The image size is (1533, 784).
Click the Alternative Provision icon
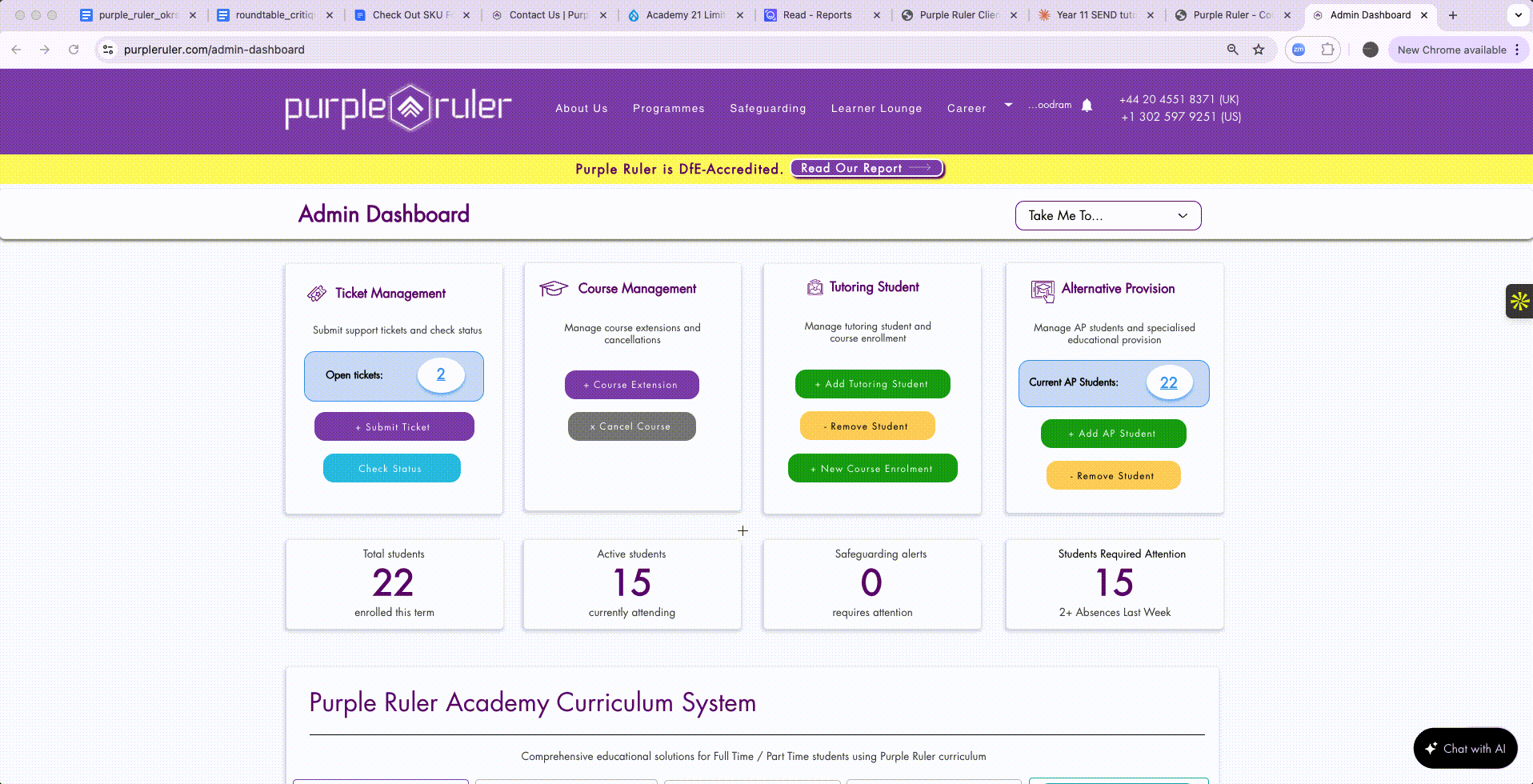1043,290
